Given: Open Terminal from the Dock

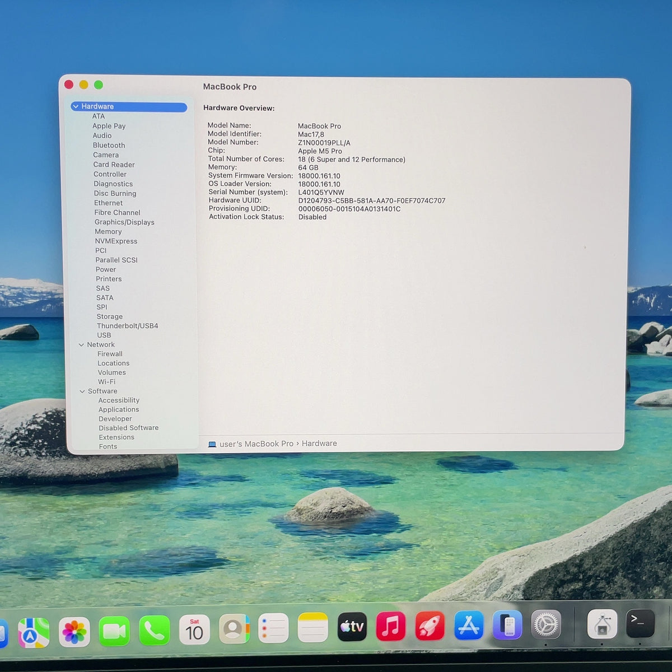Looking at the screenshot, I should [x=640, y=623].
